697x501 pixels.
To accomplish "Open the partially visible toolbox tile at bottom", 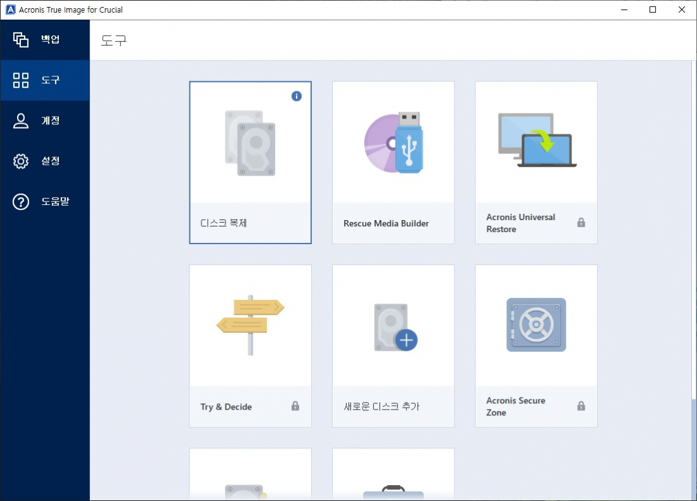I will pos(393,474).
